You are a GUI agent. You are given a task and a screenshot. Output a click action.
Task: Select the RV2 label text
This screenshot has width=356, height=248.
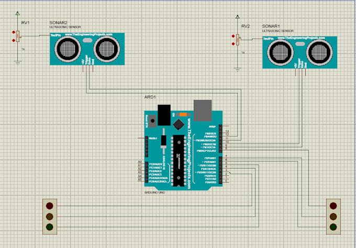coord(246,26)
